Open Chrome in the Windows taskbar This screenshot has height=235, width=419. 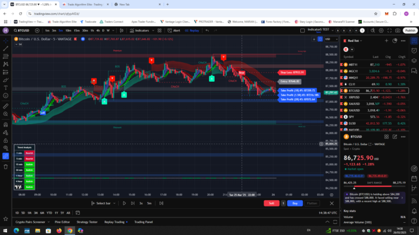pyautogui.click(x=70, y=231)
